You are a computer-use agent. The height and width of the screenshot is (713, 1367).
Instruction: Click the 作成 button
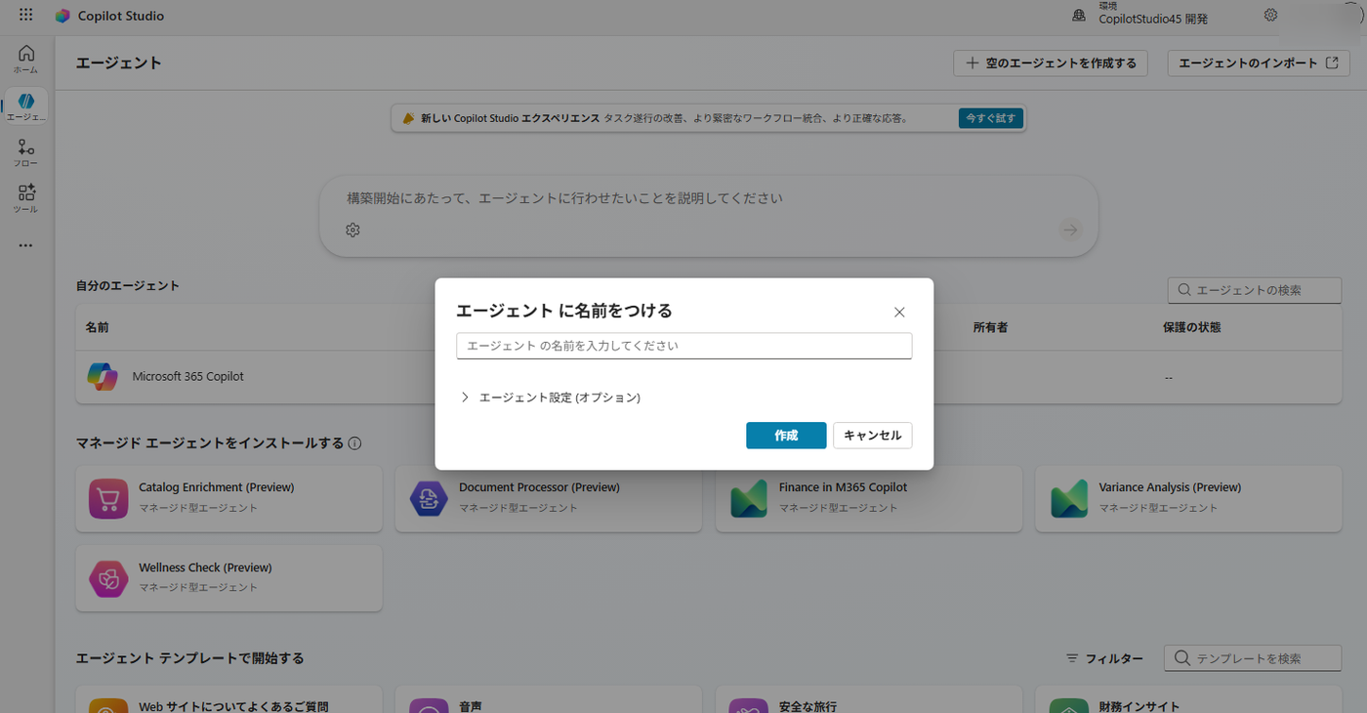[786, 436]
